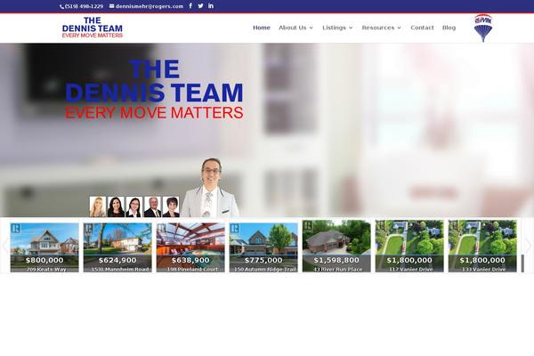Screen dimensions: 534x356
Task: Click the $800,000 price label
Action: (44, 260)
